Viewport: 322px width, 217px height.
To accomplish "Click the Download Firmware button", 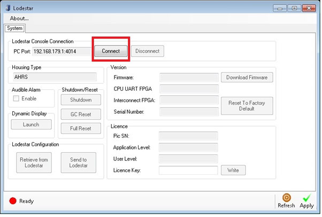I will click(247, 77).
